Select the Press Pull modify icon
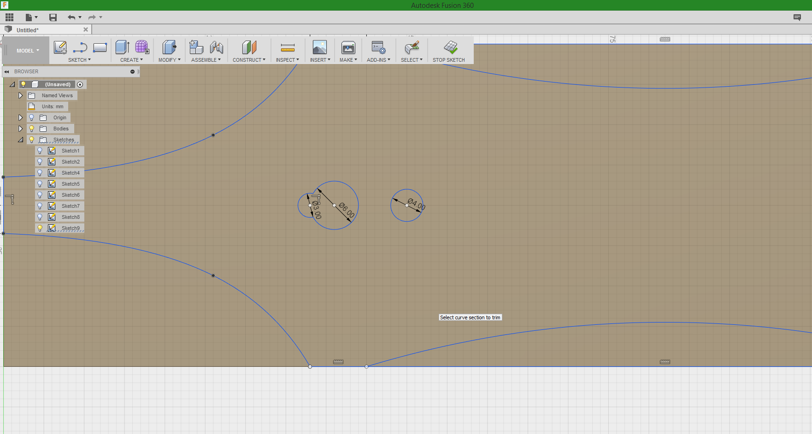Viewport: 812px width, 434px height. click(169, 47)
